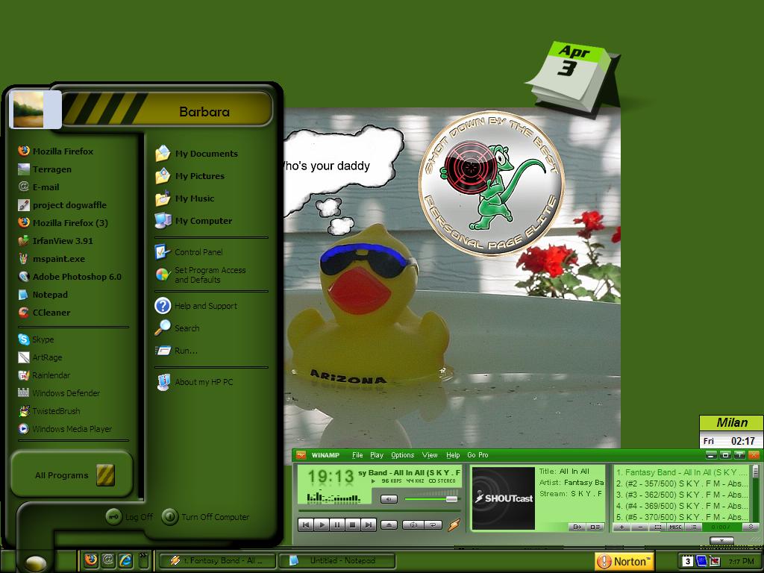Mute Winamp using the speaker button
This screenshot has height=573, width=764.
point(389,499)
